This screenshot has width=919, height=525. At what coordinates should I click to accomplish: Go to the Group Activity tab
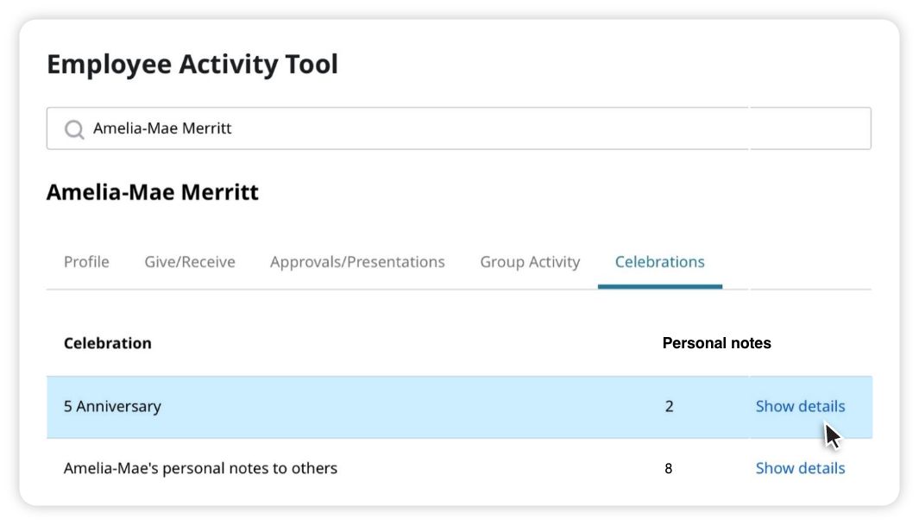pyautogui.click(x=530, y=262)
